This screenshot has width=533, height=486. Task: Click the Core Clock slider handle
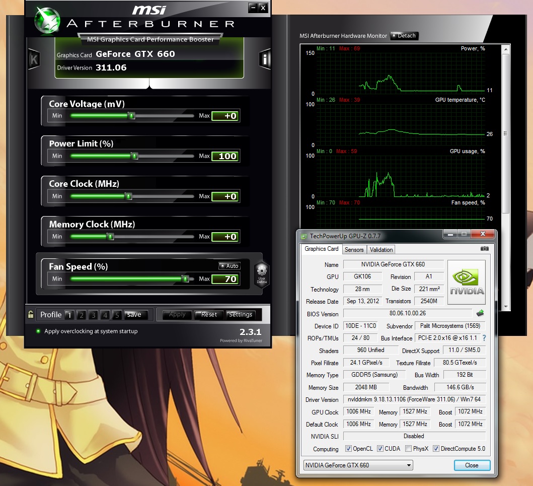point(128,196)
